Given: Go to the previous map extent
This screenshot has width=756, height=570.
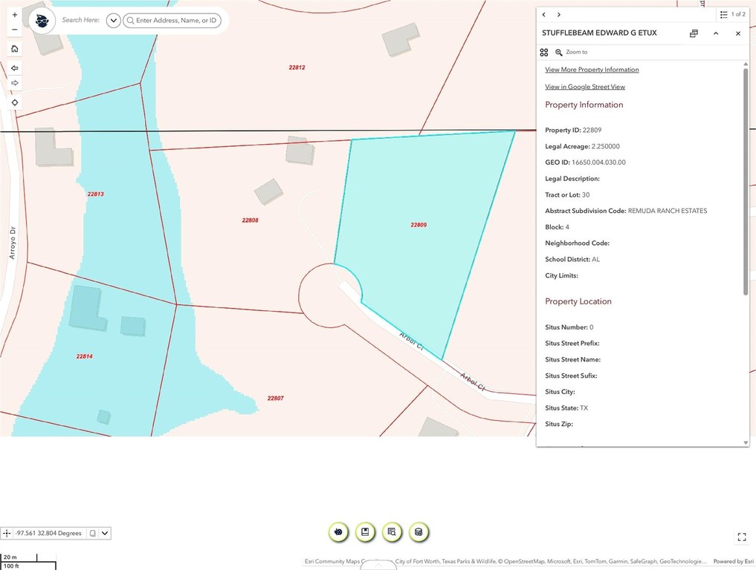Looking at the screenshot, I should coord(14,68).
